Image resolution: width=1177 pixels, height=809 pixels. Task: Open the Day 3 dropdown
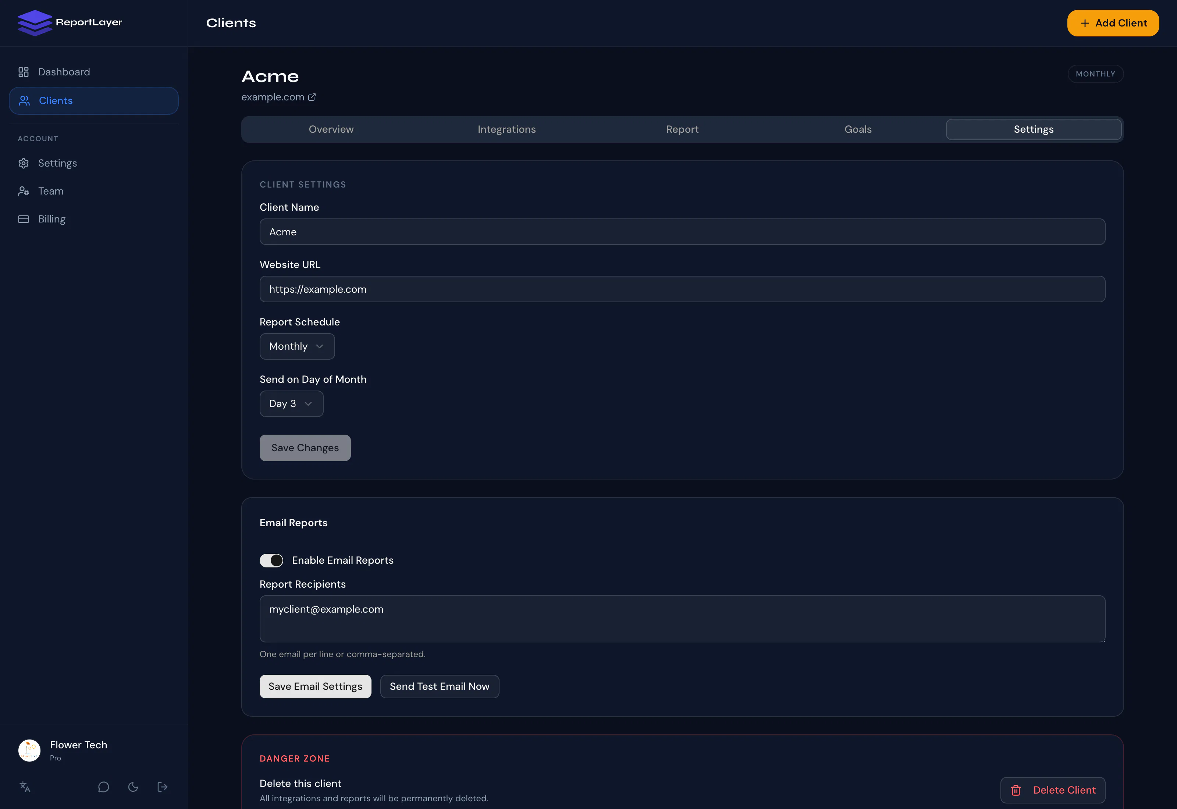291,403
